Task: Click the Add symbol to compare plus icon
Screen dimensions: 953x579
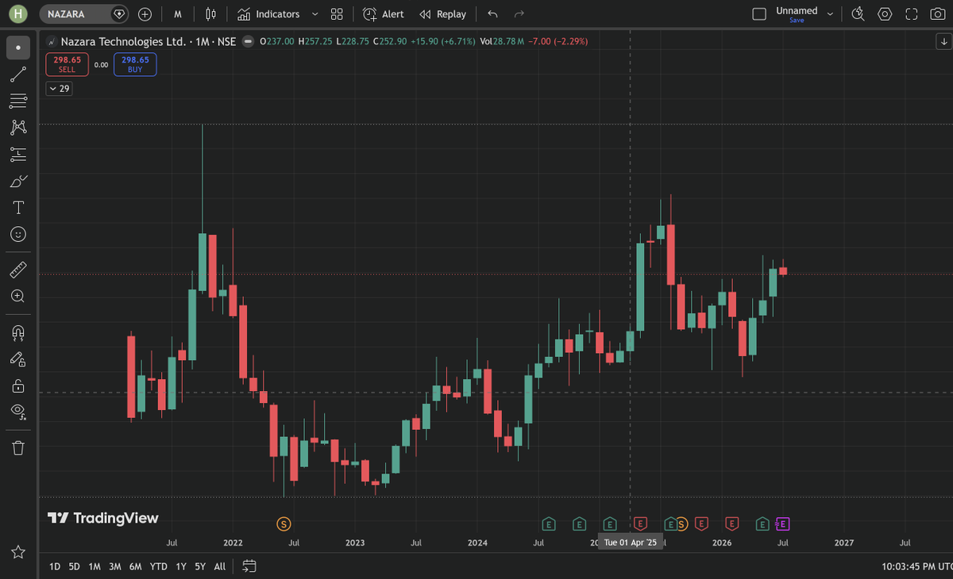Action: (145, 14)
